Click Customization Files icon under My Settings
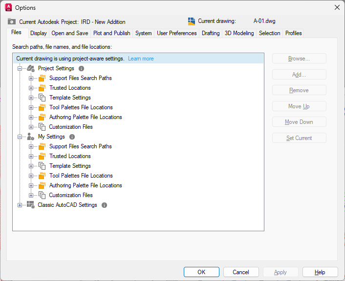Screen dimensions: 345x281 click(x=42, y=195)
